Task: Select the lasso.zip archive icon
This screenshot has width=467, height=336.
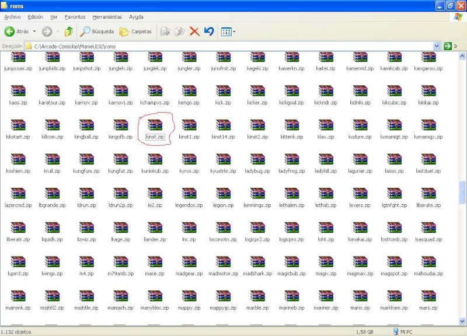Action: pos(394,159)
